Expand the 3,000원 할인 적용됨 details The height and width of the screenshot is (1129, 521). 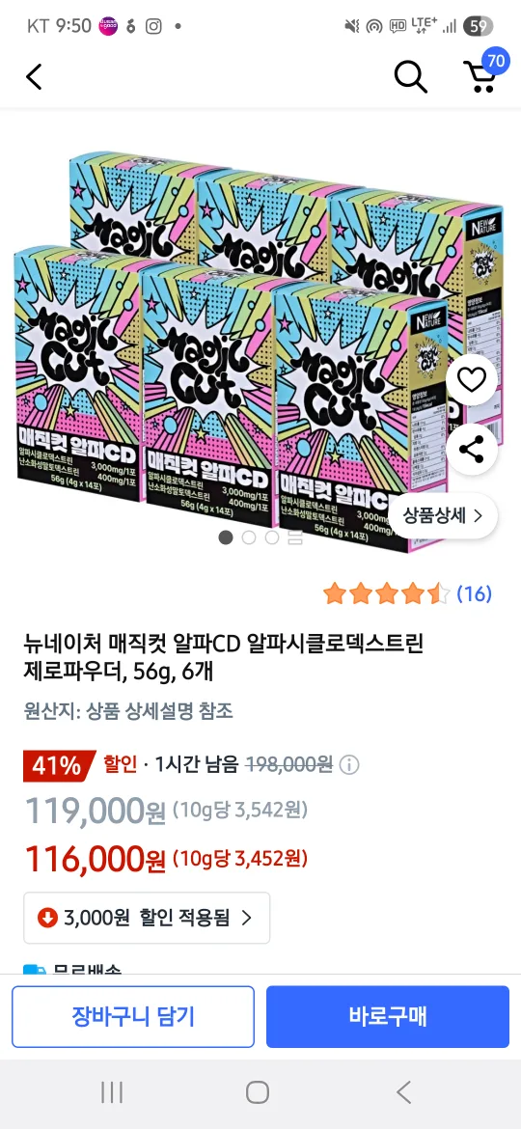[147, 918]
